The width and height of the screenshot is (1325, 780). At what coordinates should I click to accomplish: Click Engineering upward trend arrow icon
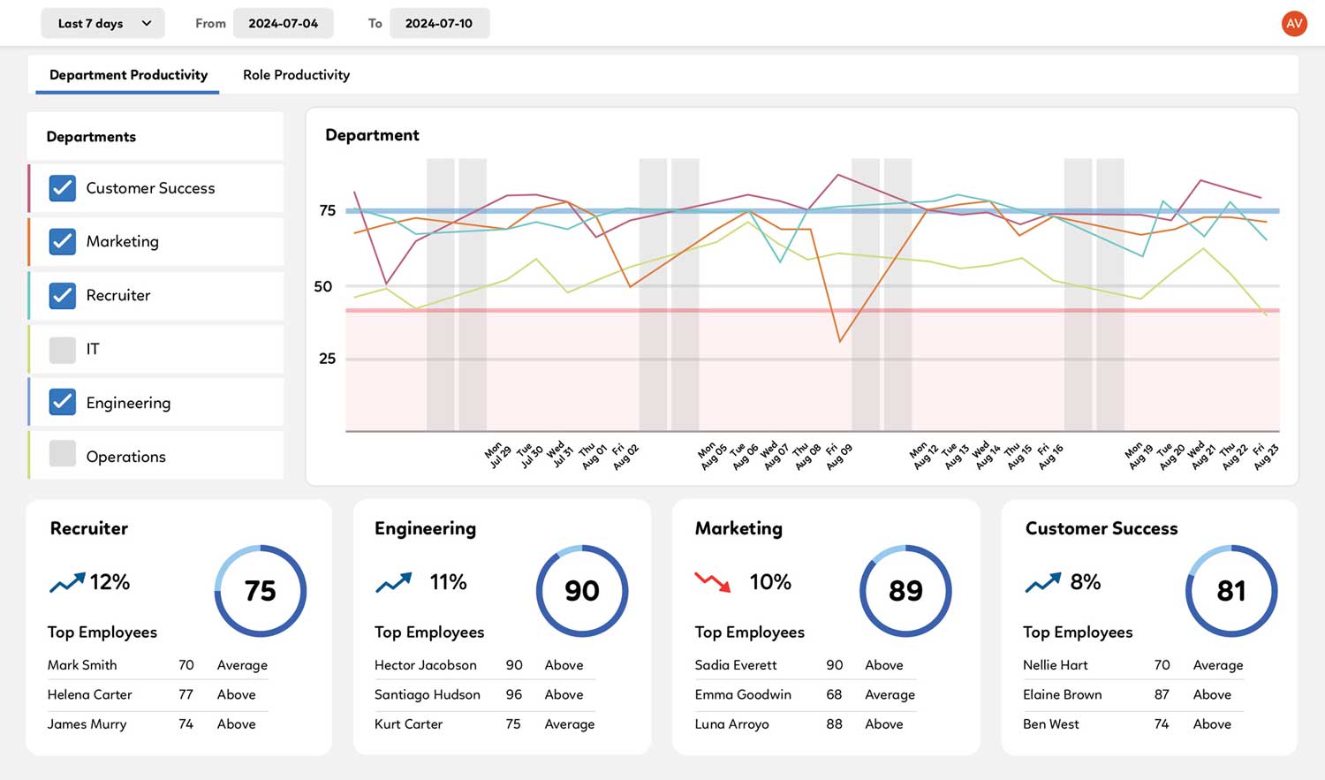[394, 582]
